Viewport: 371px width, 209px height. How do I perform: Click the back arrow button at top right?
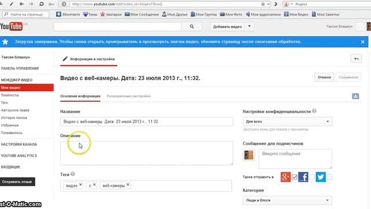click(x=356, y=59)
